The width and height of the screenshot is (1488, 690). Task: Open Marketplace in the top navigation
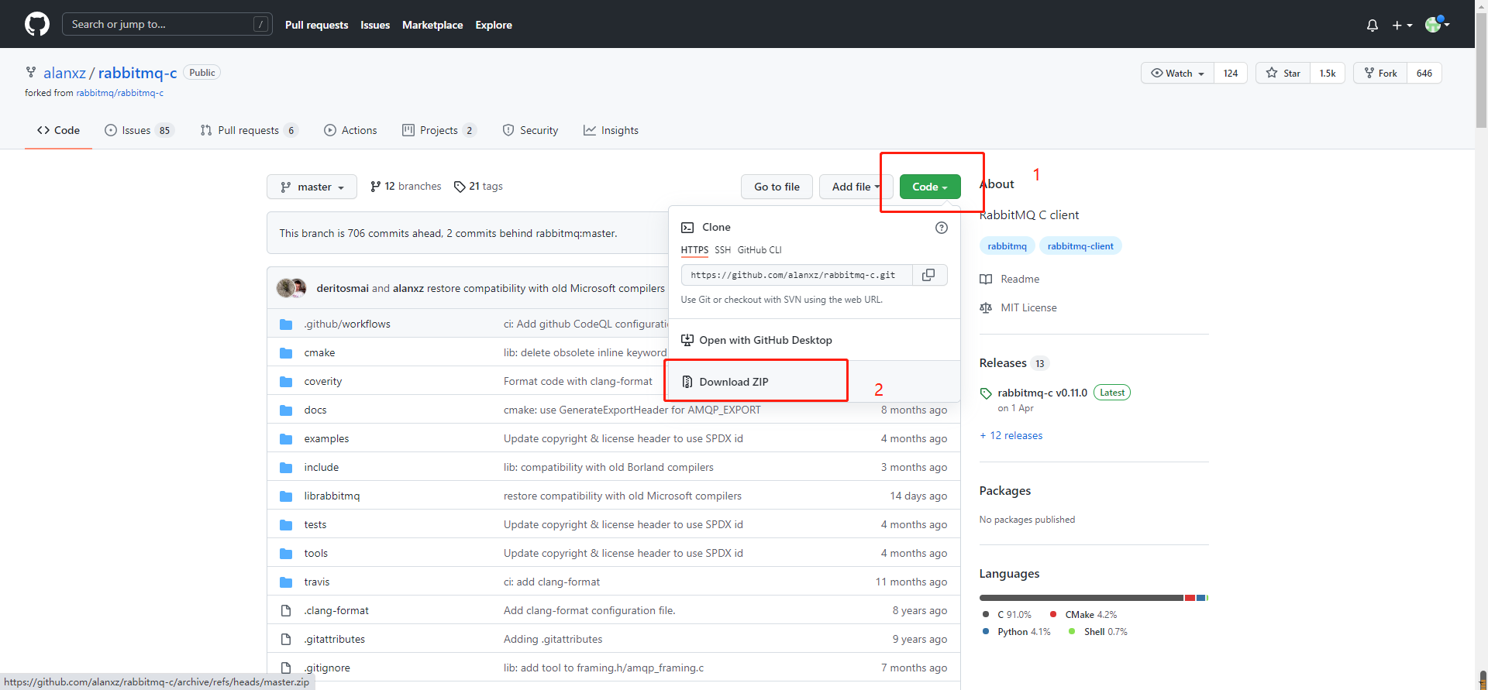[432, 25]
